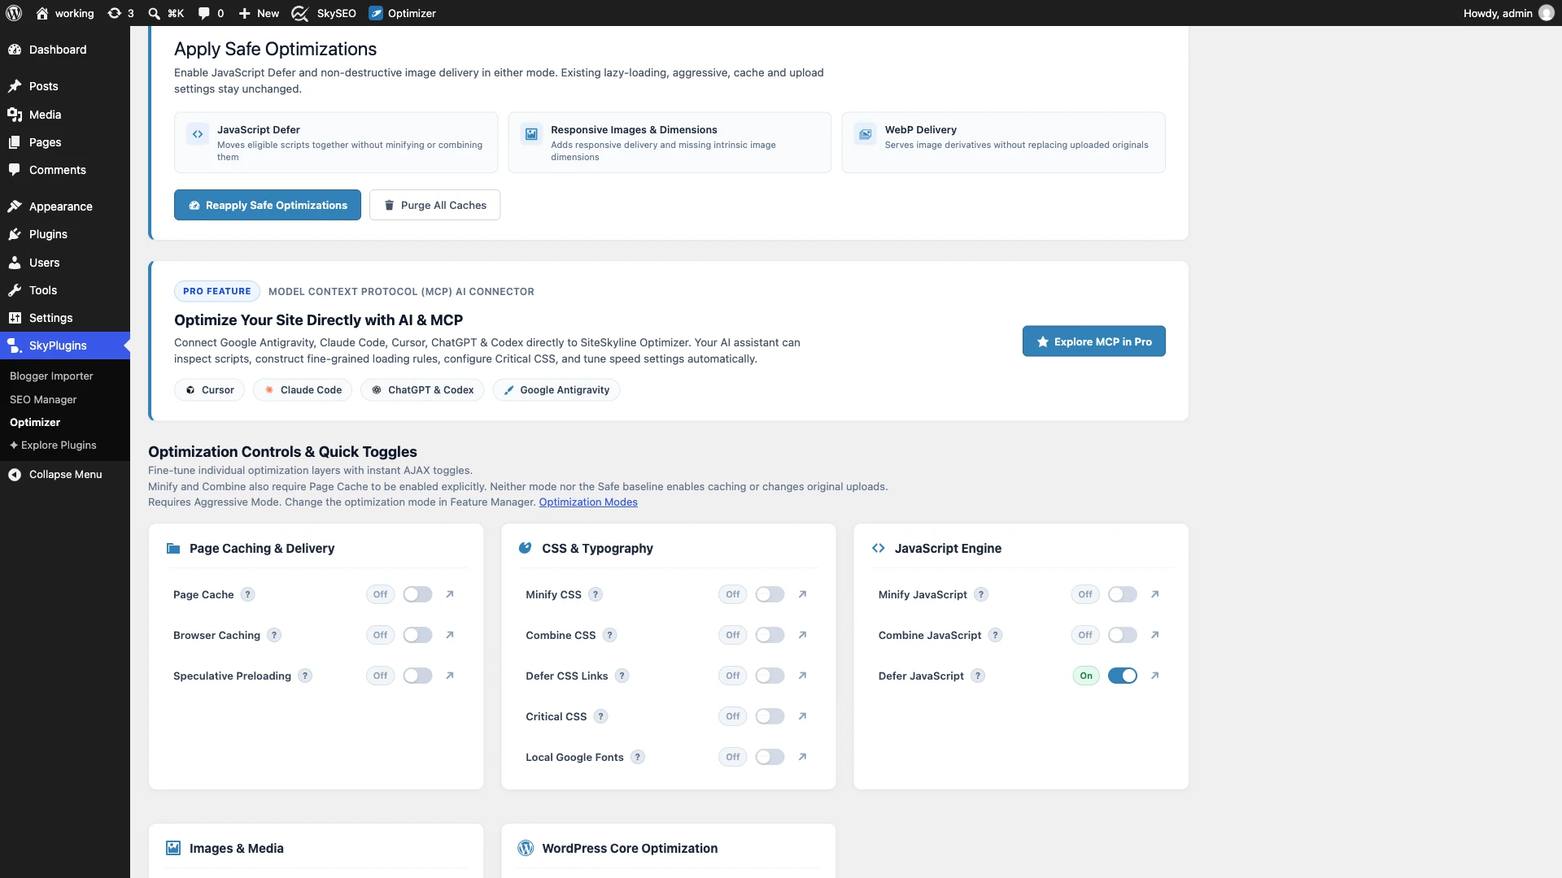Open Minify CSS settings arrow

coord(802,594)
